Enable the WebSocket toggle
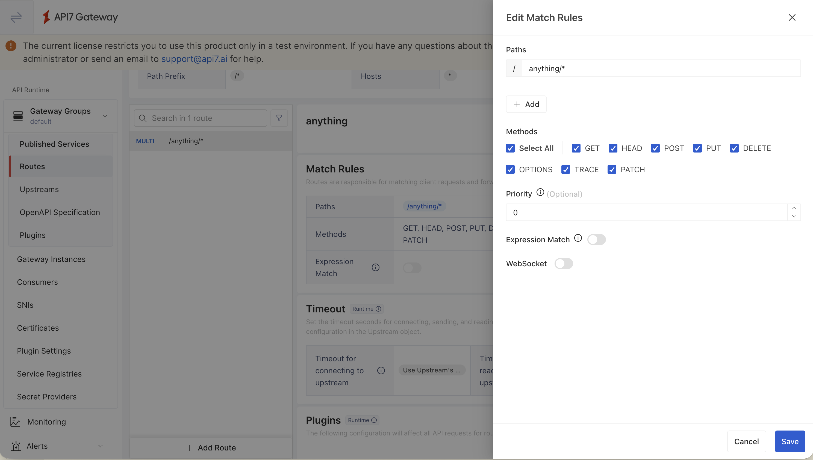Screen dimensions: 813x460 563,264
